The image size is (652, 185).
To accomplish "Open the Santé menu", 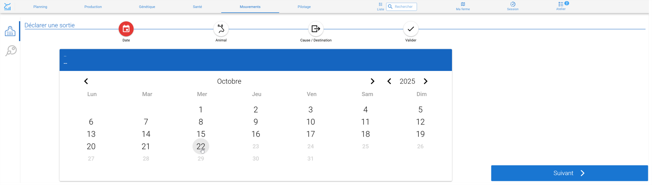I will tap(197, 7).
